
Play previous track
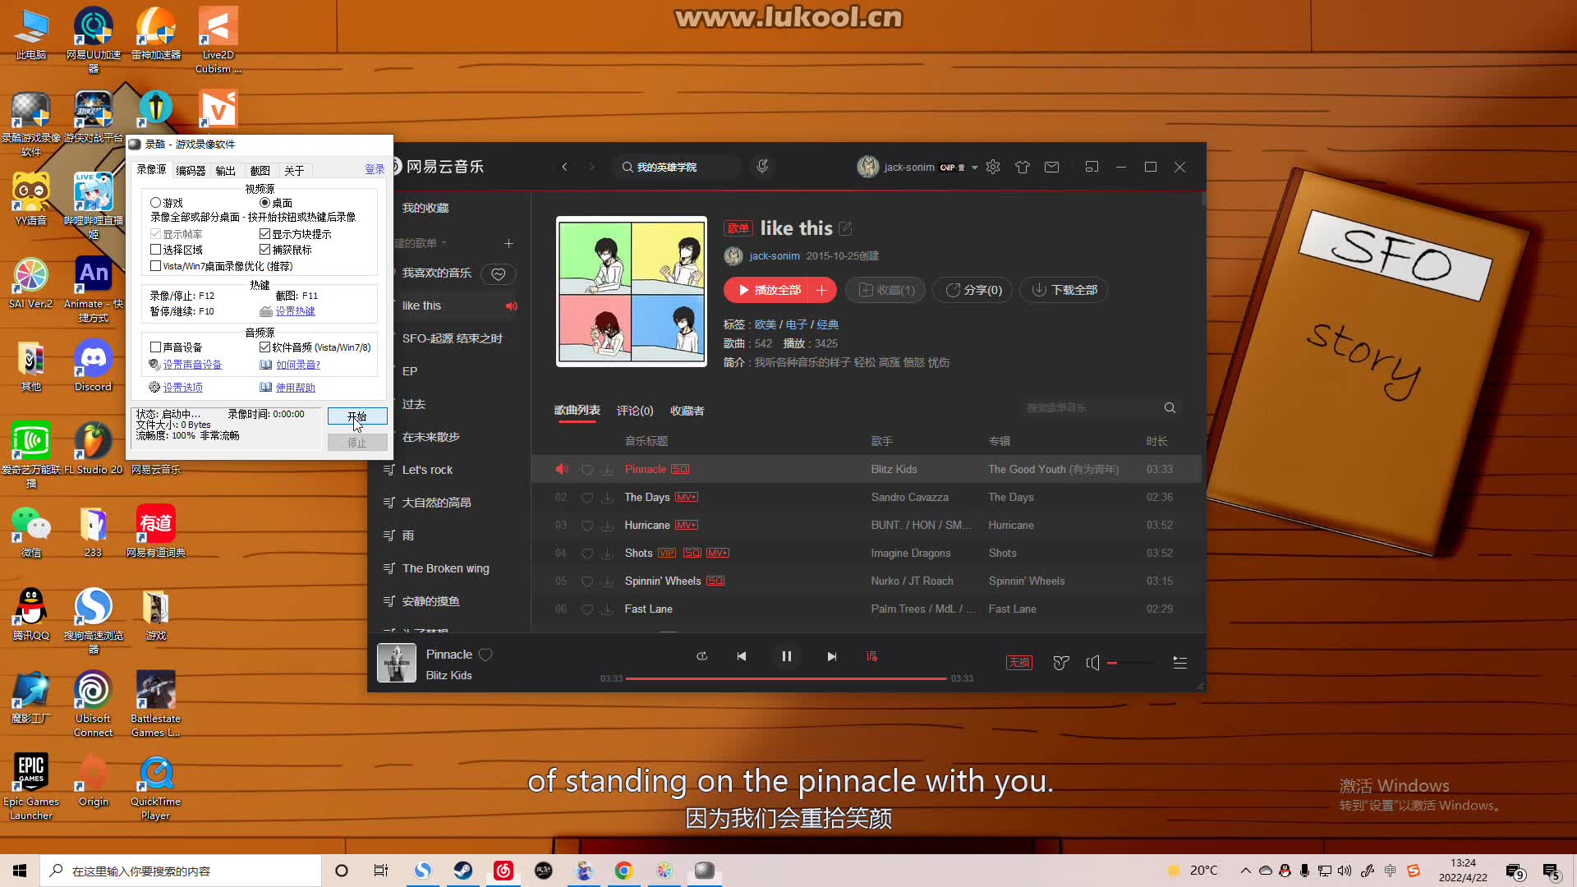741,656
